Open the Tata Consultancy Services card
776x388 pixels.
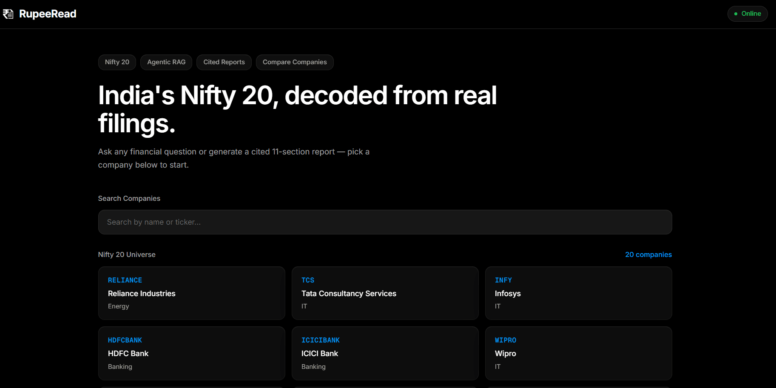(x=385, y=293)
